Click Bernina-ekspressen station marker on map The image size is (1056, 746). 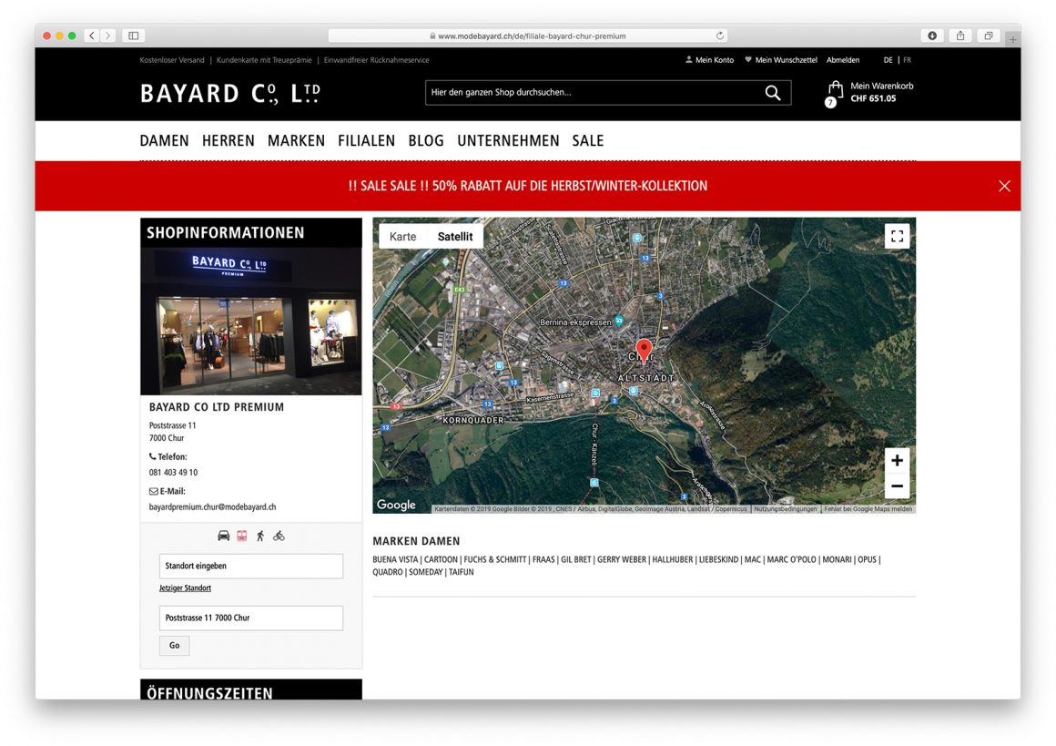click(x=619, y=321)
